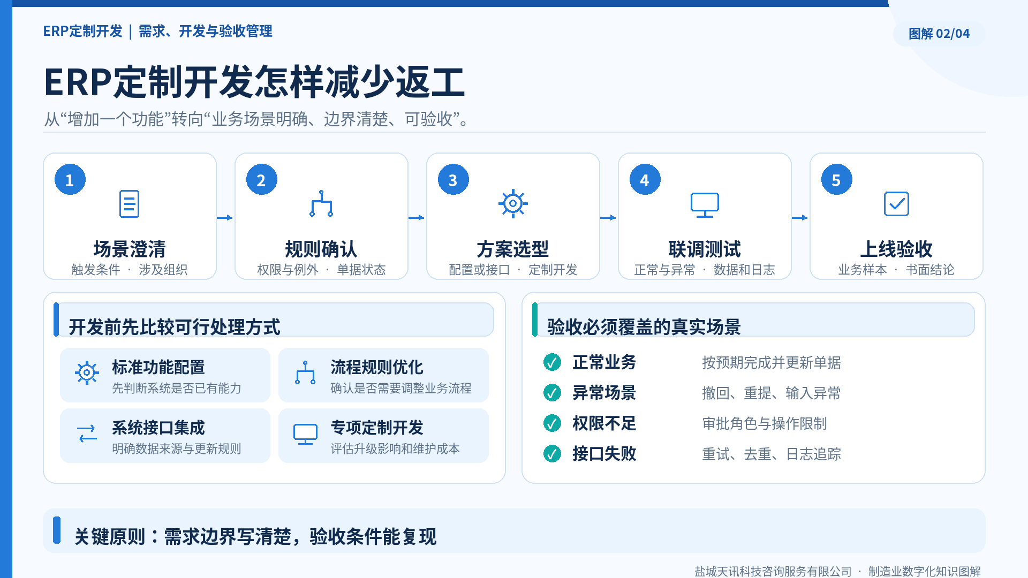Click the 正常业务 label

coord(604,362)
